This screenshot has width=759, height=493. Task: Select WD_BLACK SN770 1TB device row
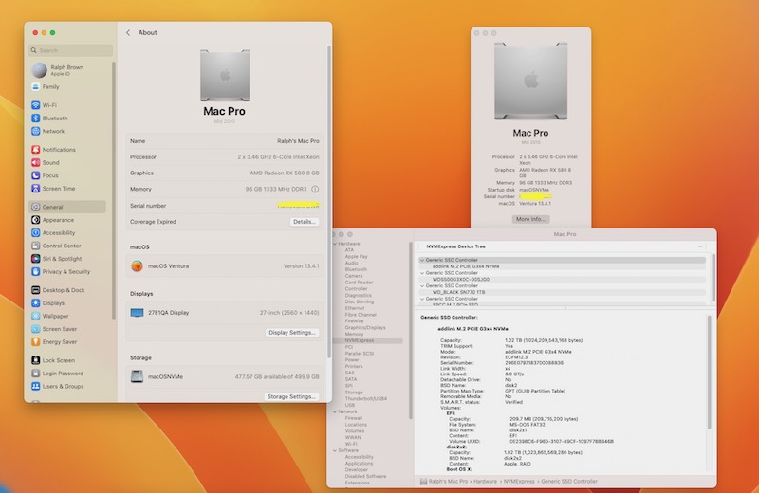click(562, 292)
